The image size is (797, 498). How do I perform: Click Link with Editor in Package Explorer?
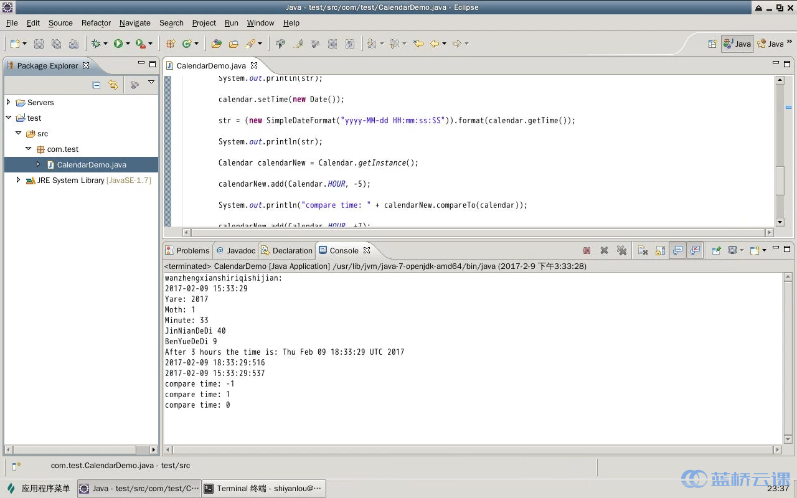pyautogui.click(x=113, y=85)
